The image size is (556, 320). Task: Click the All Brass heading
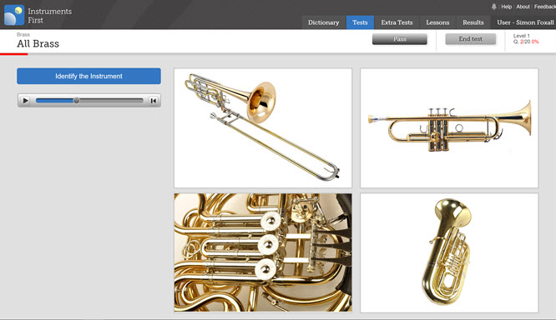point(38,43)
